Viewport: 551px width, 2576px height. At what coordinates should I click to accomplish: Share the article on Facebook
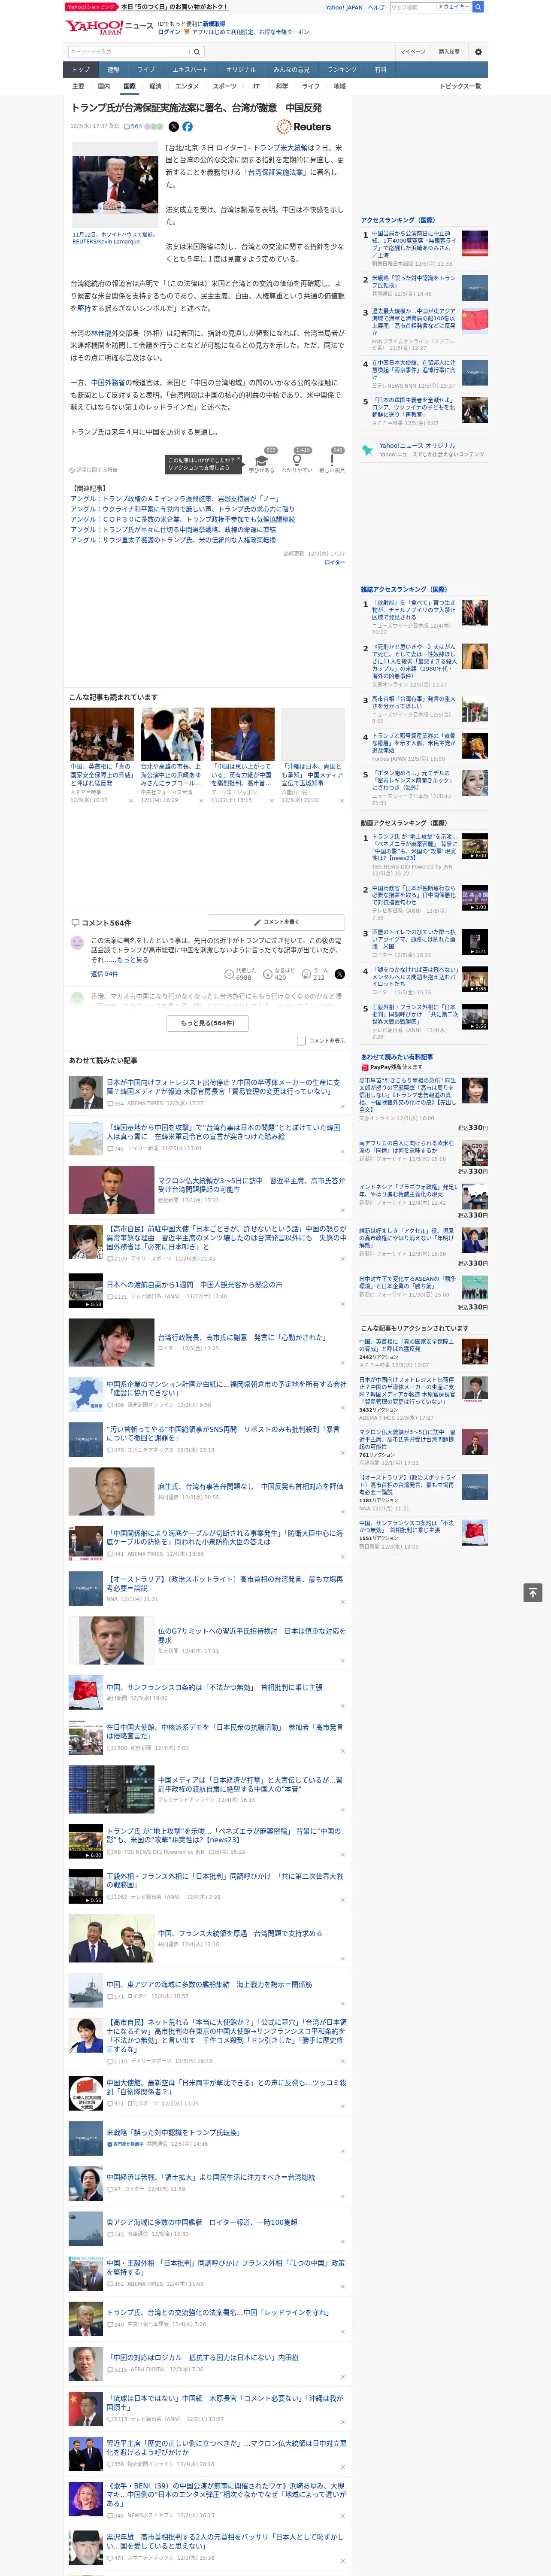(187, 127)
